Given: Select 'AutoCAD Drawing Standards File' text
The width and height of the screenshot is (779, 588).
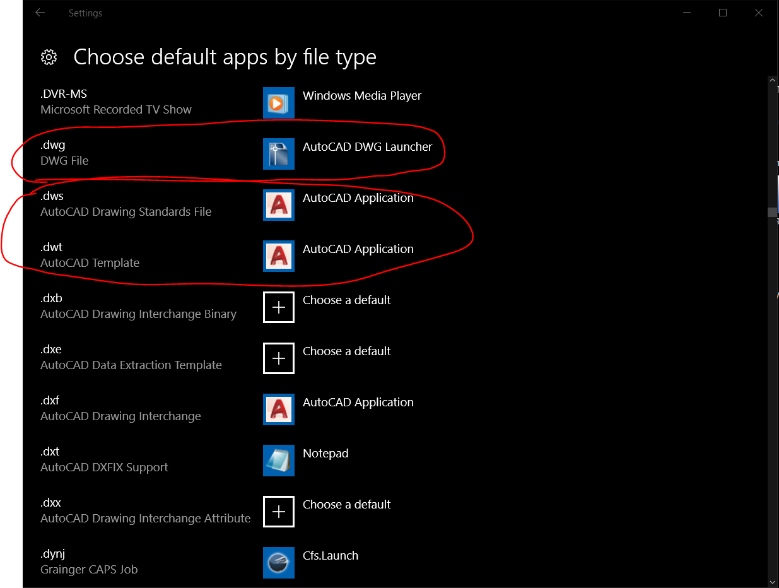Looking at the screenshot, I should click(126, 212).
